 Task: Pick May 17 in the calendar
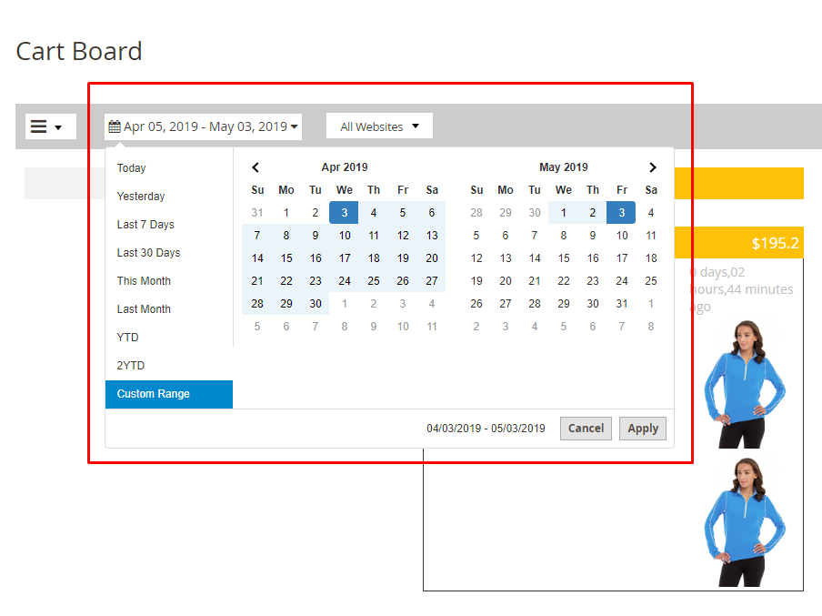pos(622,258)
